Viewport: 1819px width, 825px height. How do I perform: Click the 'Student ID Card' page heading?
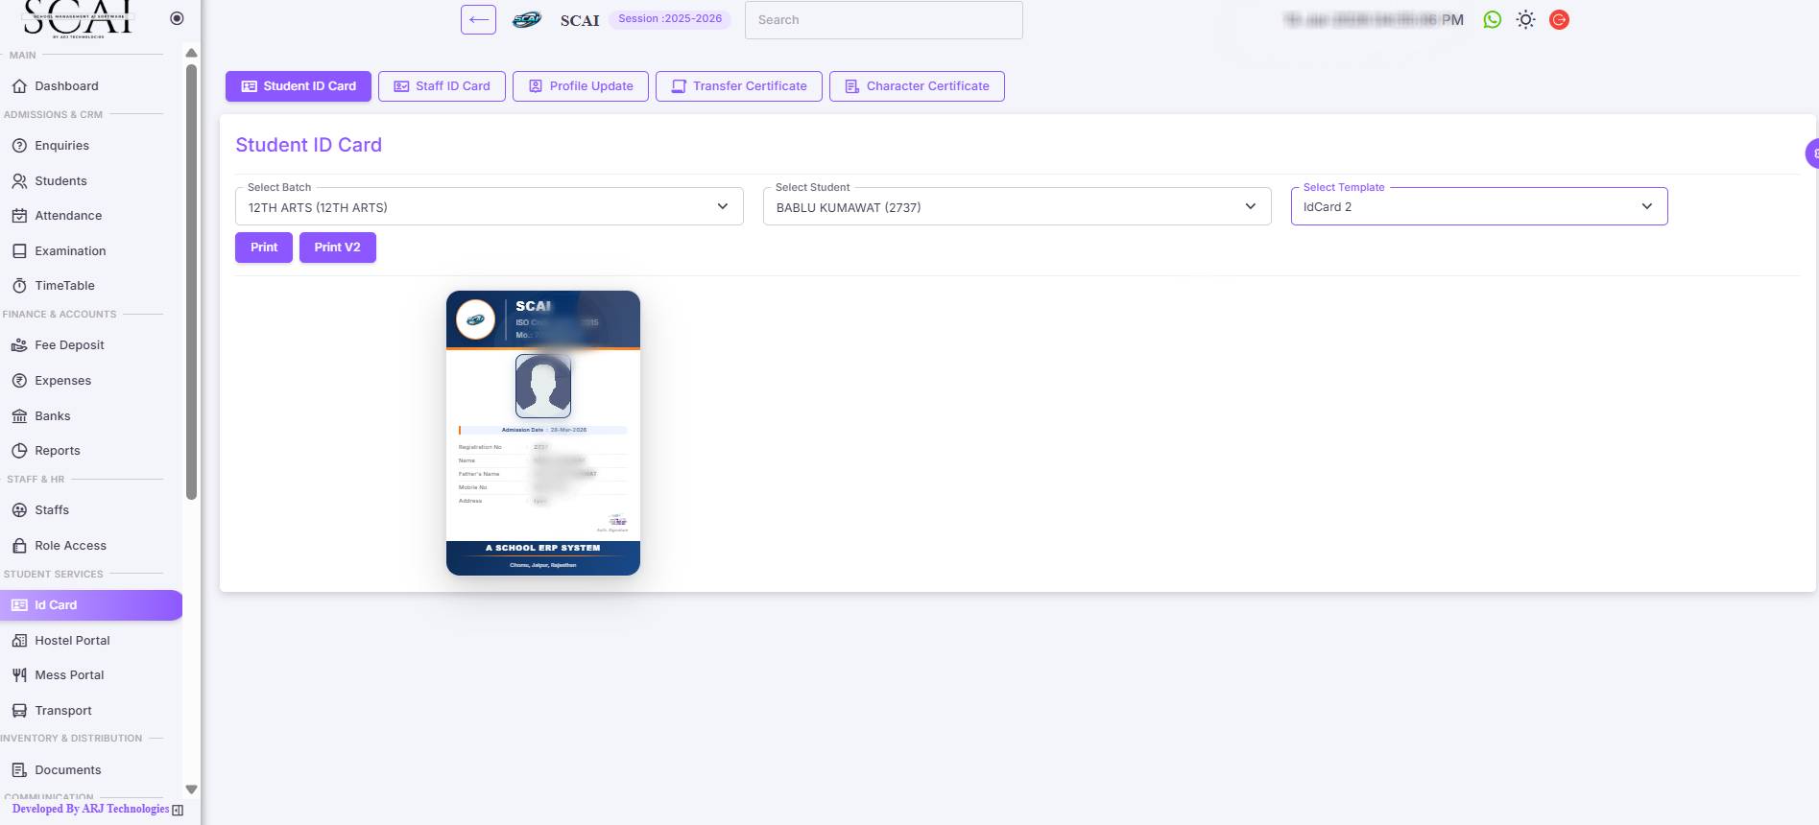coord(309,145)
